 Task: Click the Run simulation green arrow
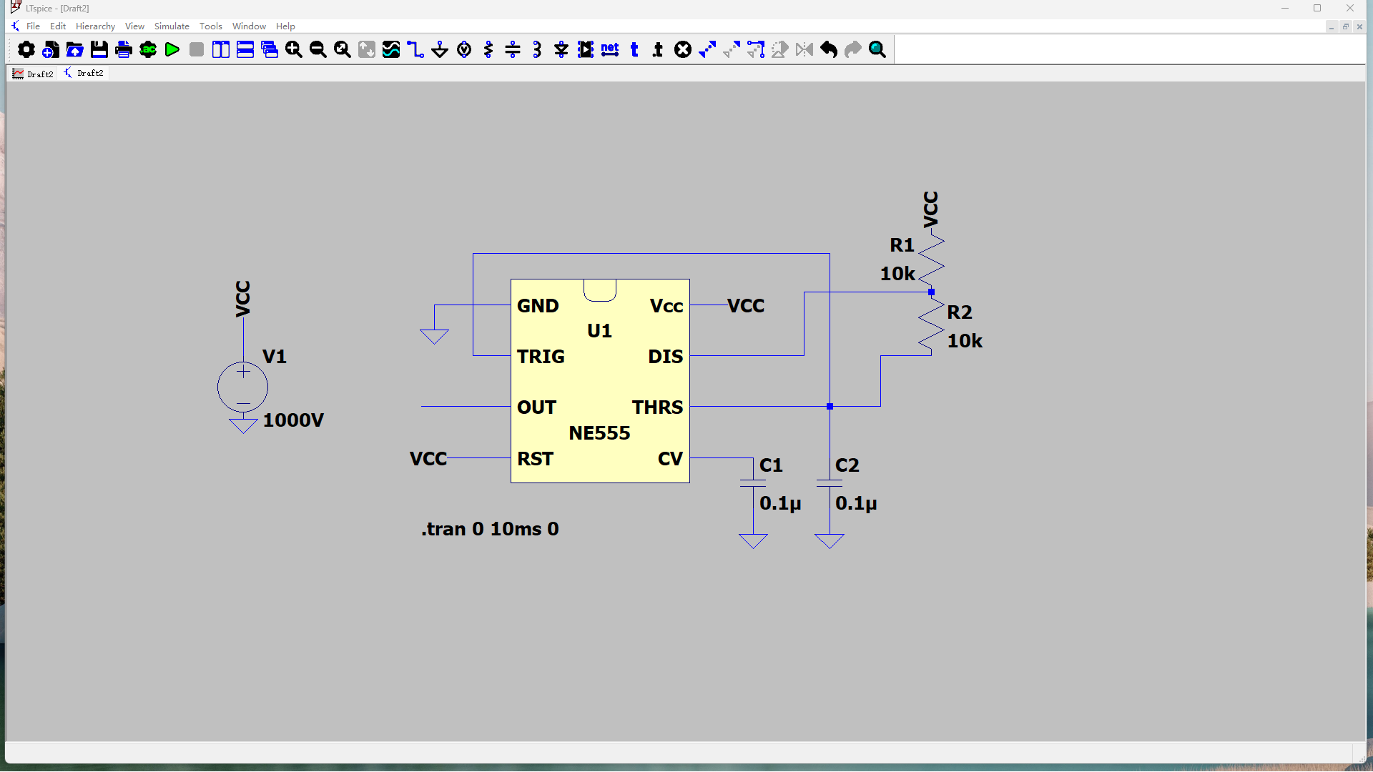pyautogui.click(x=172, y=49)
